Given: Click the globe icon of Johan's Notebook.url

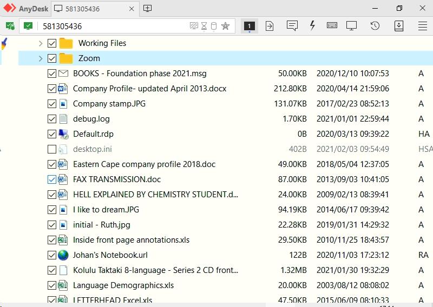Looking at the screenshot, I should 63,255.
